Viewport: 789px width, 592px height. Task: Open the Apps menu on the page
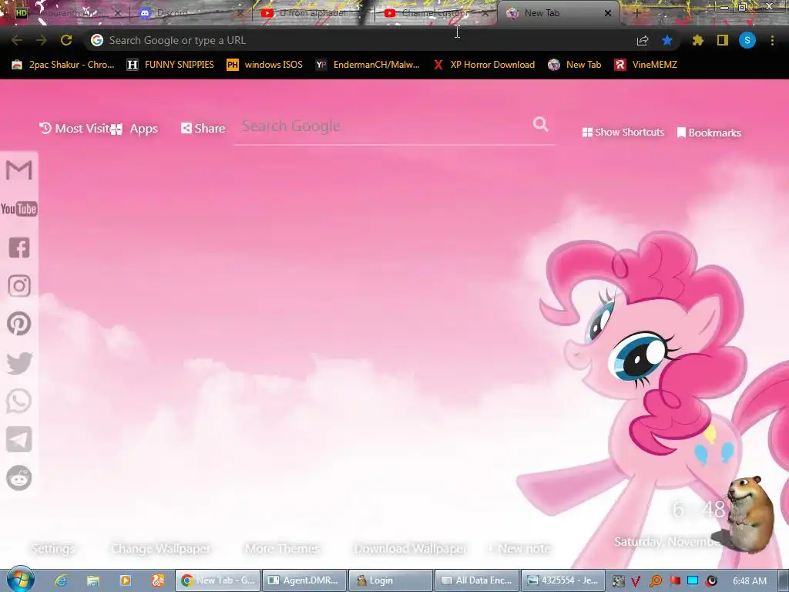pos(134,129)
